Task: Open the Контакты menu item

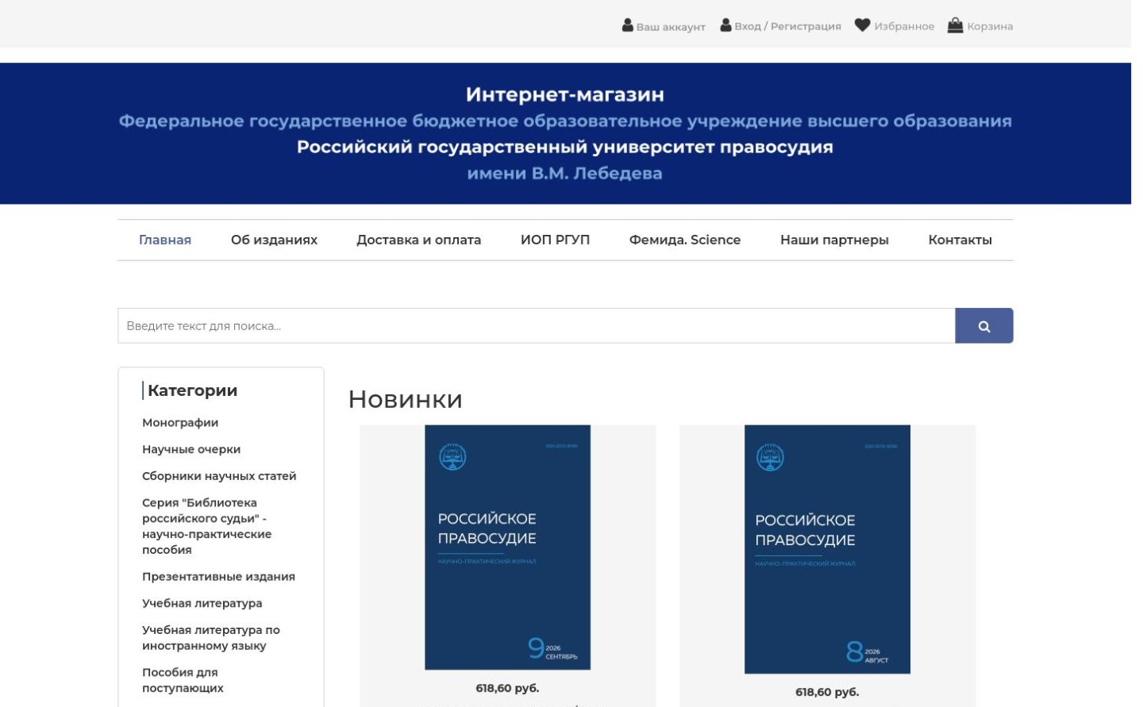Action: click(x=960, y=240)
